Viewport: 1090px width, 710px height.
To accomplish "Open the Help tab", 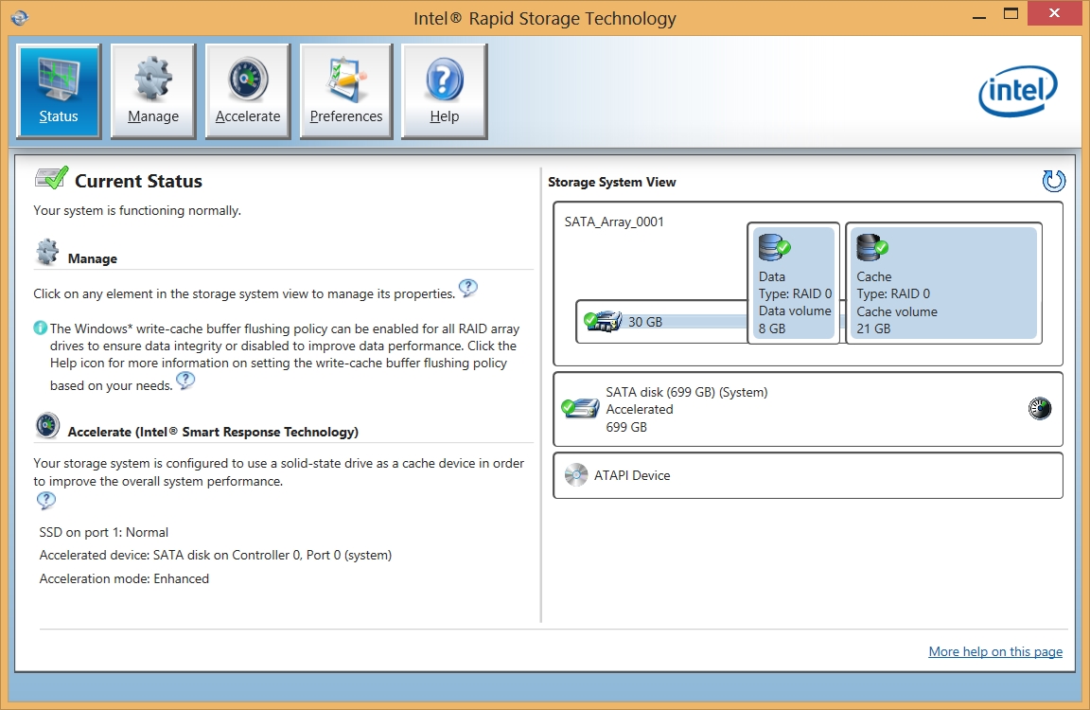I will (445, 92).
